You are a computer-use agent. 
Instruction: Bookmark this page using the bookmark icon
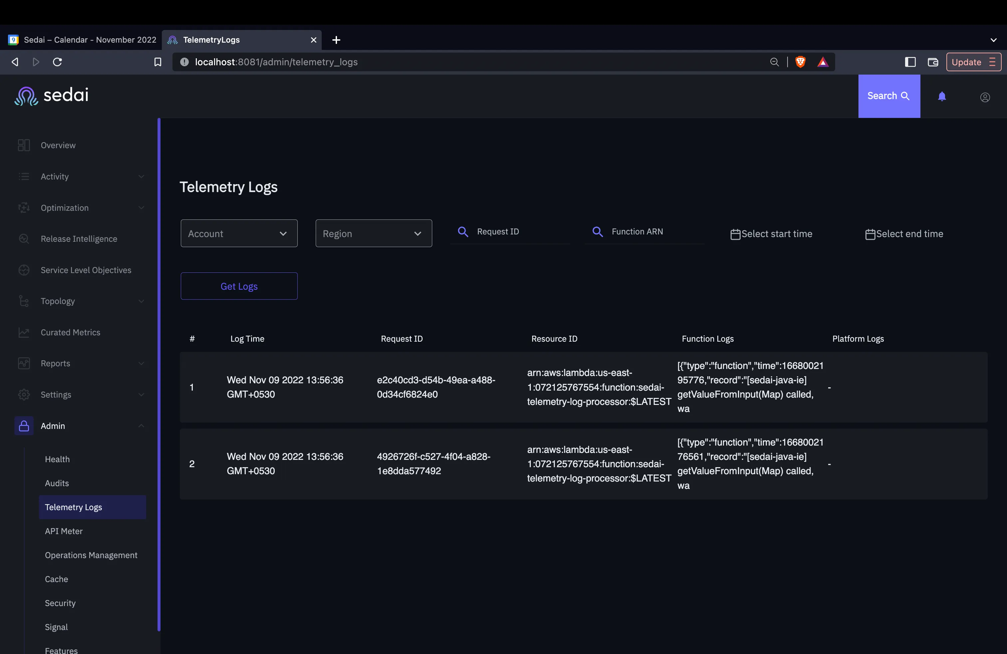tap(158, 62)
